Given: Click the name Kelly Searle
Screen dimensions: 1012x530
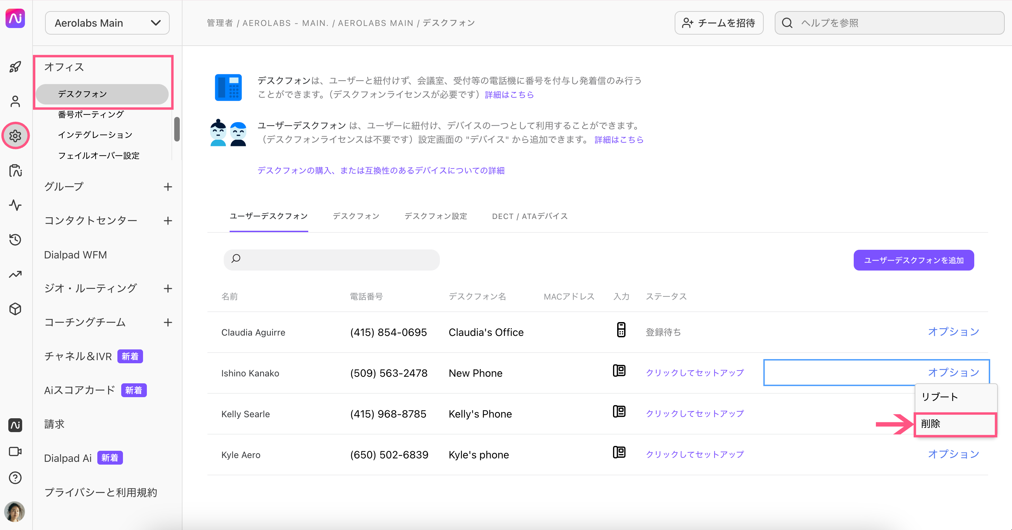Looking at the screenshot, I should [x=246, y=414].
